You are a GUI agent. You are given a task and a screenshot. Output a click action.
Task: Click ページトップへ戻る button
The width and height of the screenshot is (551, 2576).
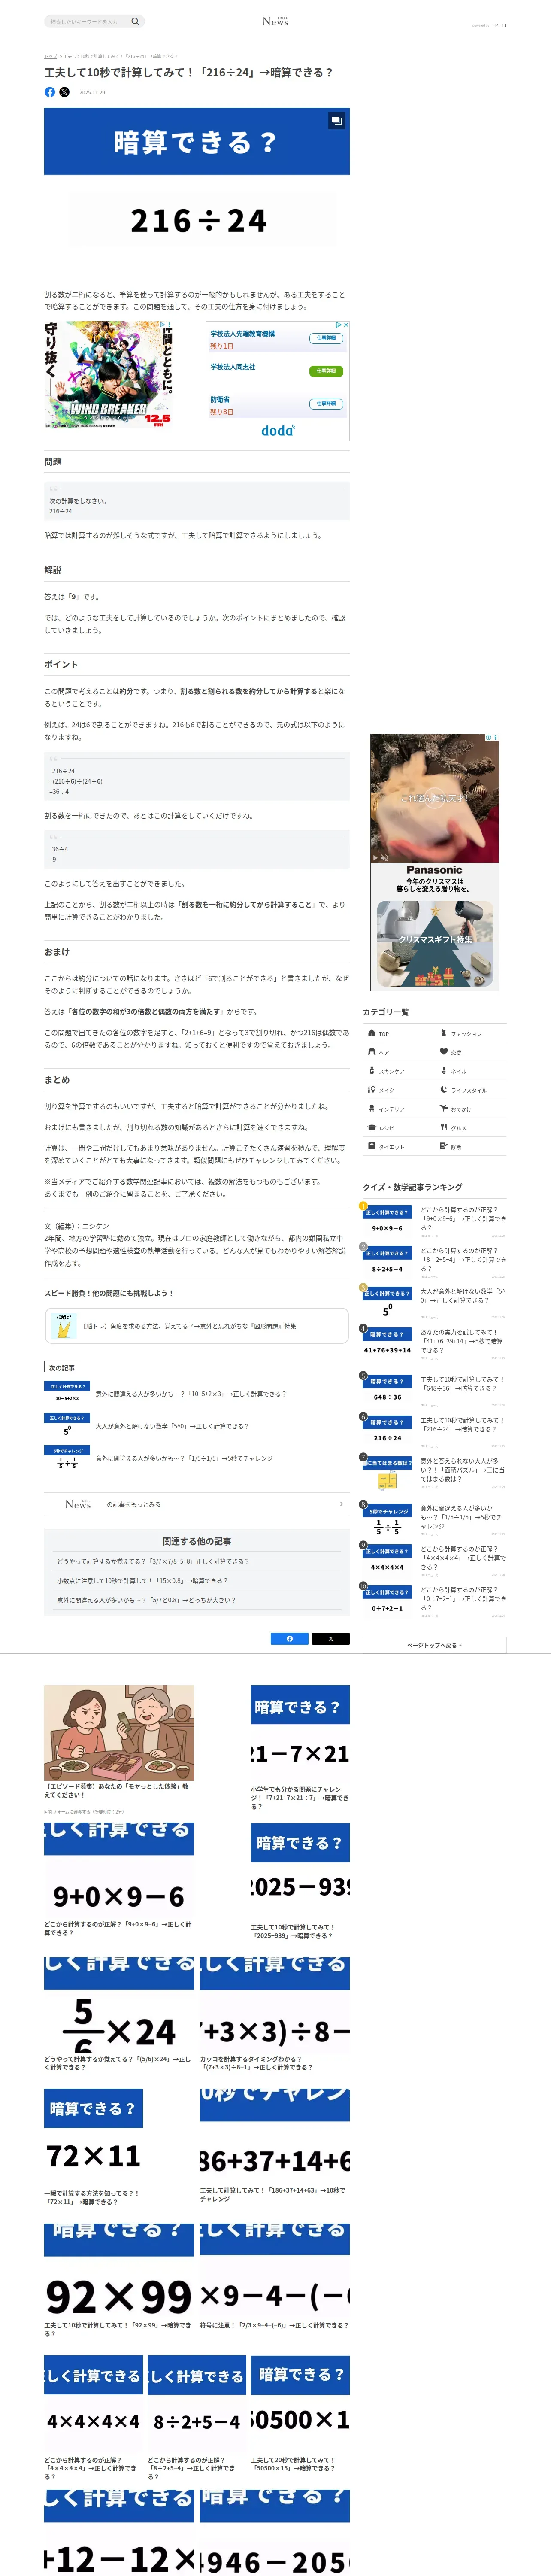coord(434,1645)
